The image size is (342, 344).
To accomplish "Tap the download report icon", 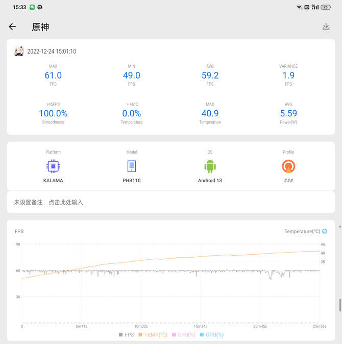I will (x=326, y=27).
